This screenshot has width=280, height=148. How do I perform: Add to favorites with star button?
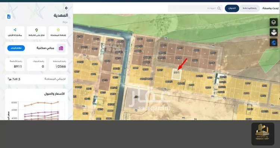click(58, 33)
